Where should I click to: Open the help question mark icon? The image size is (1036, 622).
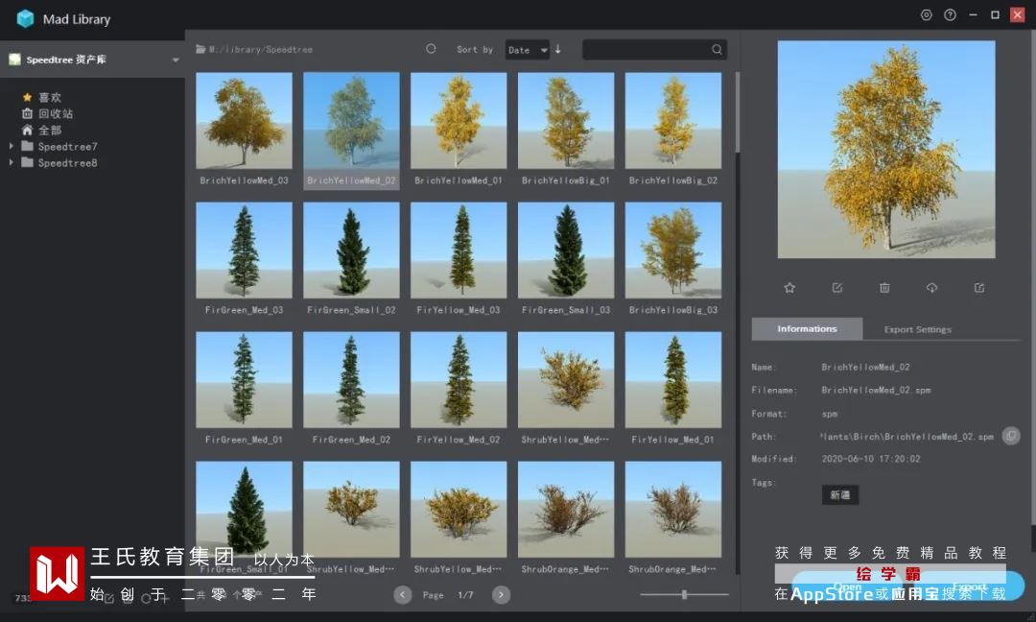click(950, 15)
